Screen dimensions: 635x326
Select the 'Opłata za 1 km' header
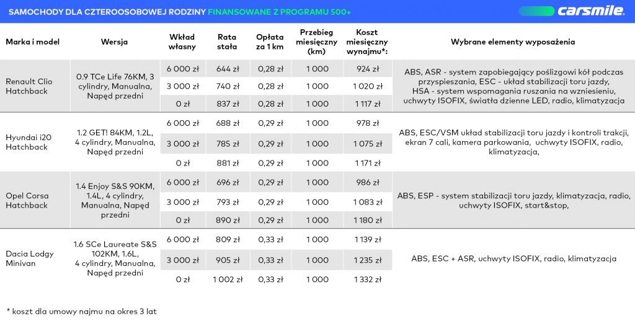click(270, 42)
